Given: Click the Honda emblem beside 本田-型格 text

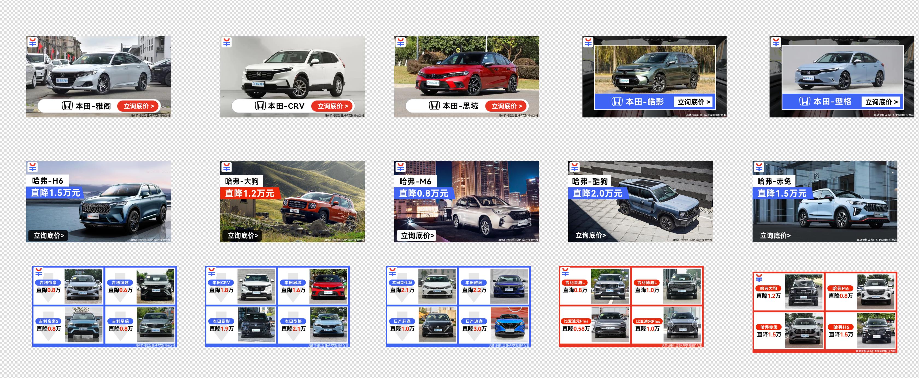Looking at the screenshot, I should tap(804, 102).
